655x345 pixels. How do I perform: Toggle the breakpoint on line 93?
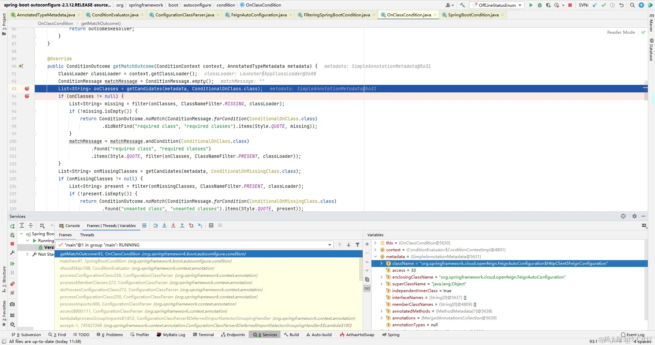pos(27,89)
